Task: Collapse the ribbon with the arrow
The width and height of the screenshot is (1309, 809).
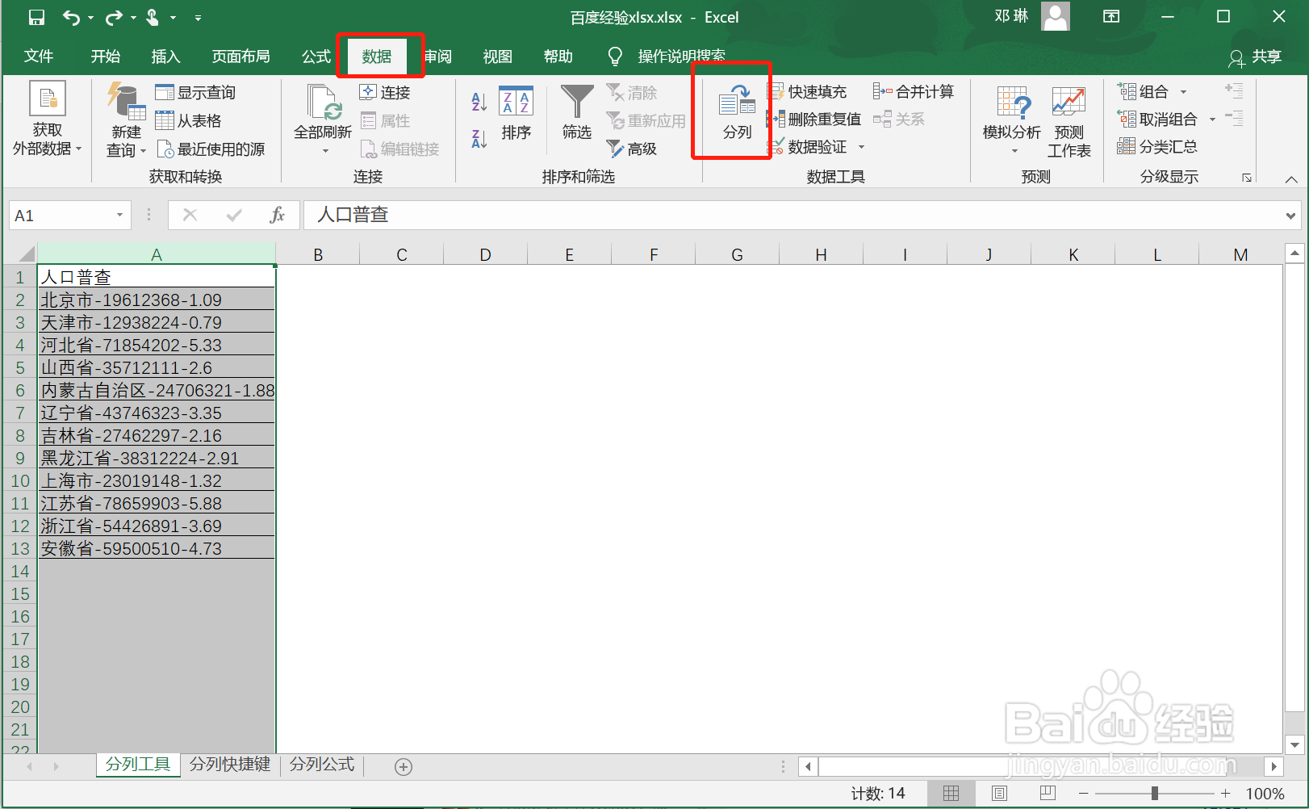Action: 1291,179
